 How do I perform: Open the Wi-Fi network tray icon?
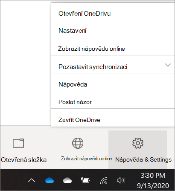[x=104, y=180]
